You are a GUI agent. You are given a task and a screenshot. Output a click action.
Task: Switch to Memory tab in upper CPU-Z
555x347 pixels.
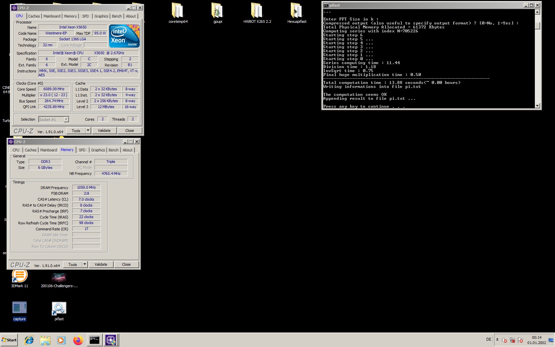point(70,16)
